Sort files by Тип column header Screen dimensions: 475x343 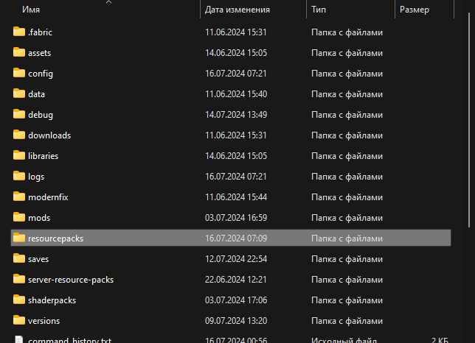(x=319, y=10)
